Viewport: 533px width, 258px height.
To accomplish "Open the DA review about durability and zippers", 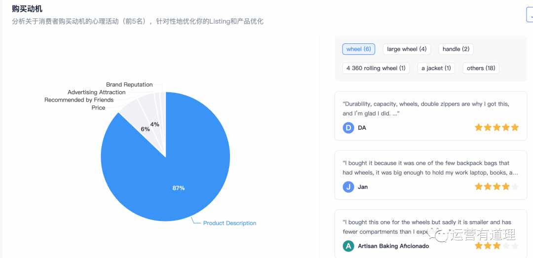I will point(431,115).
